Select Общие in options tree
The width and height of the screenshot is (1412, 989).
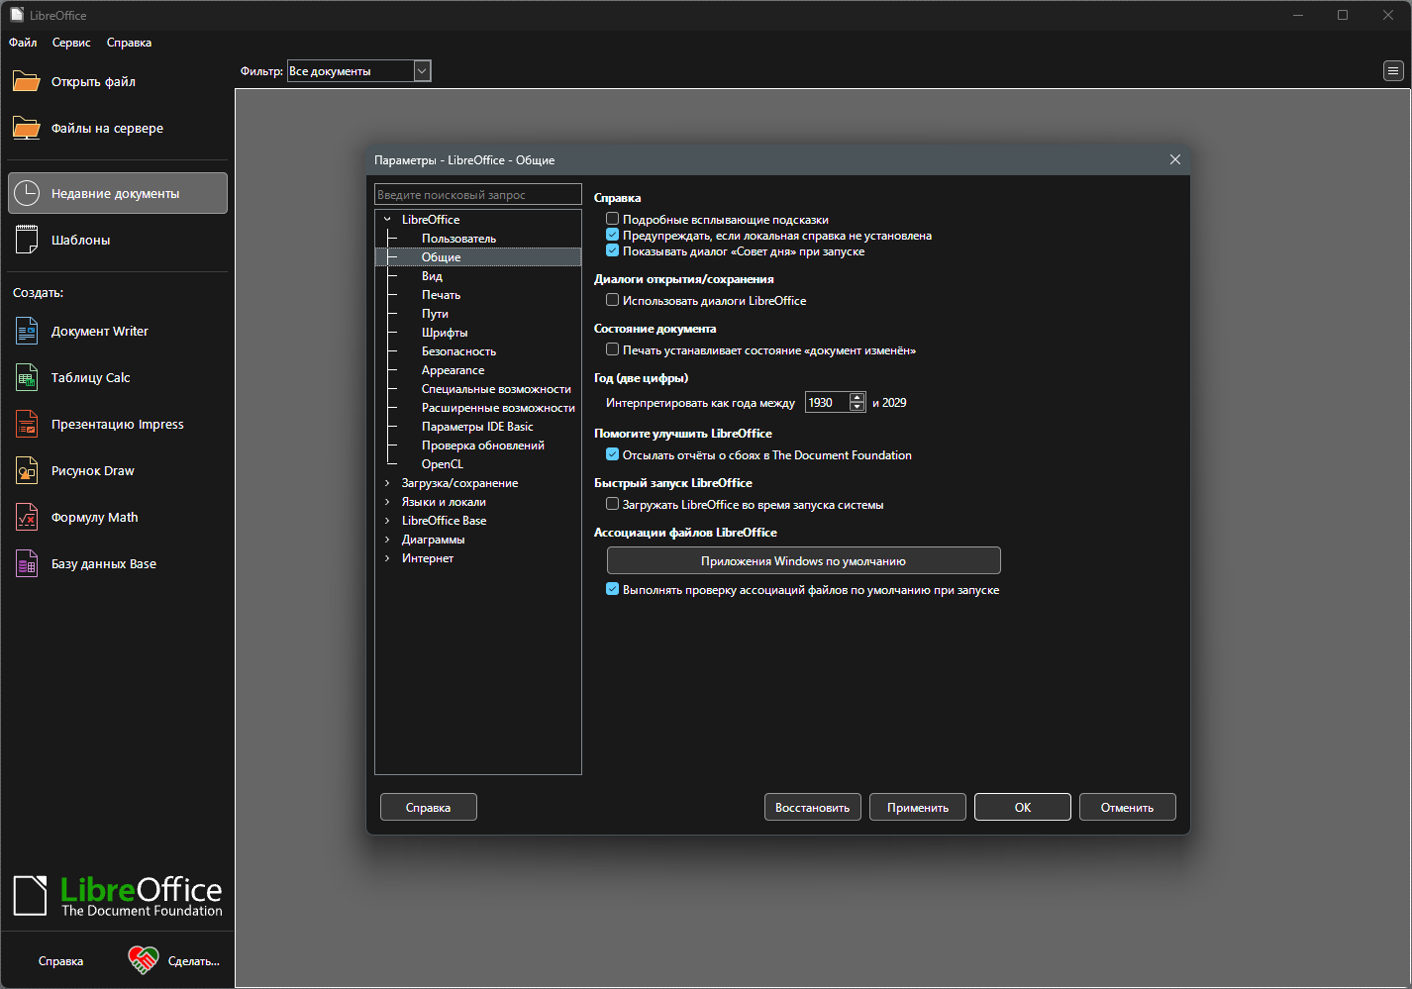pyautogui.click(x=442, y=257)
